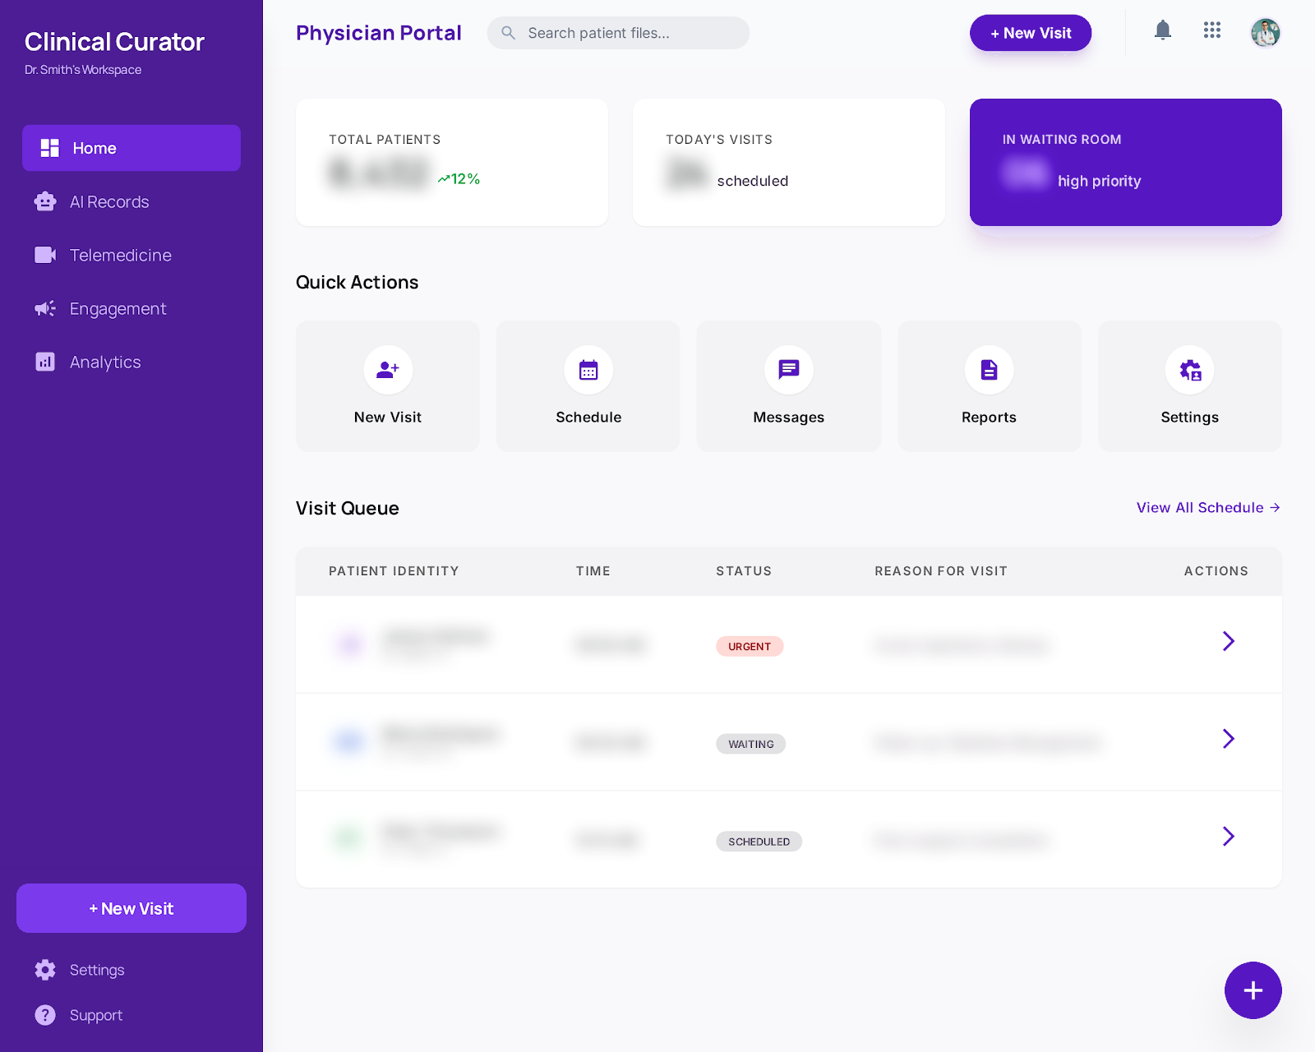Click the floating plus action button

click(1253, 990)
